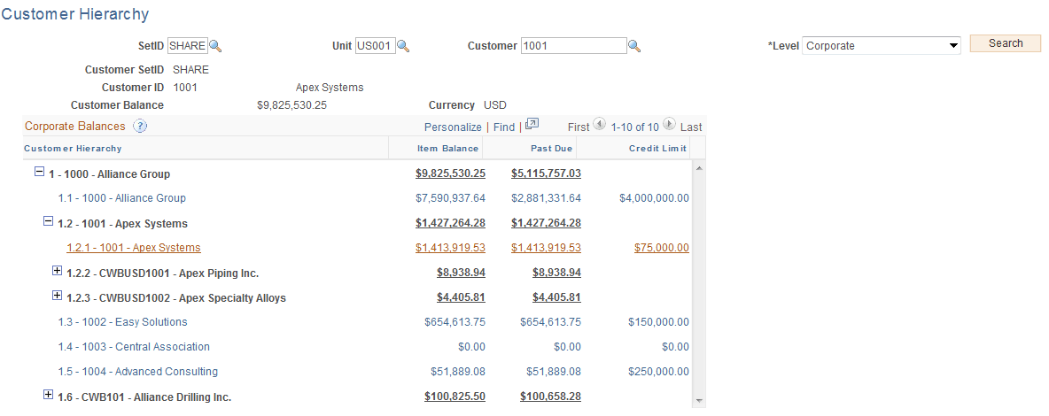The height and width of the screenshot is (416, 1049).
Task: Expand the 1.2.2 Apex Piping Inc. node
Action: [x=58, y=271]
